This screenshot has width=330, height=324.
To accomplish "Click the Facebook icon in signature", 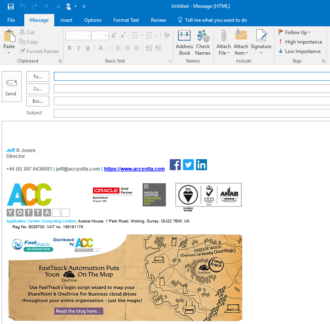I will pyautogui.click(x=175, y=164).
